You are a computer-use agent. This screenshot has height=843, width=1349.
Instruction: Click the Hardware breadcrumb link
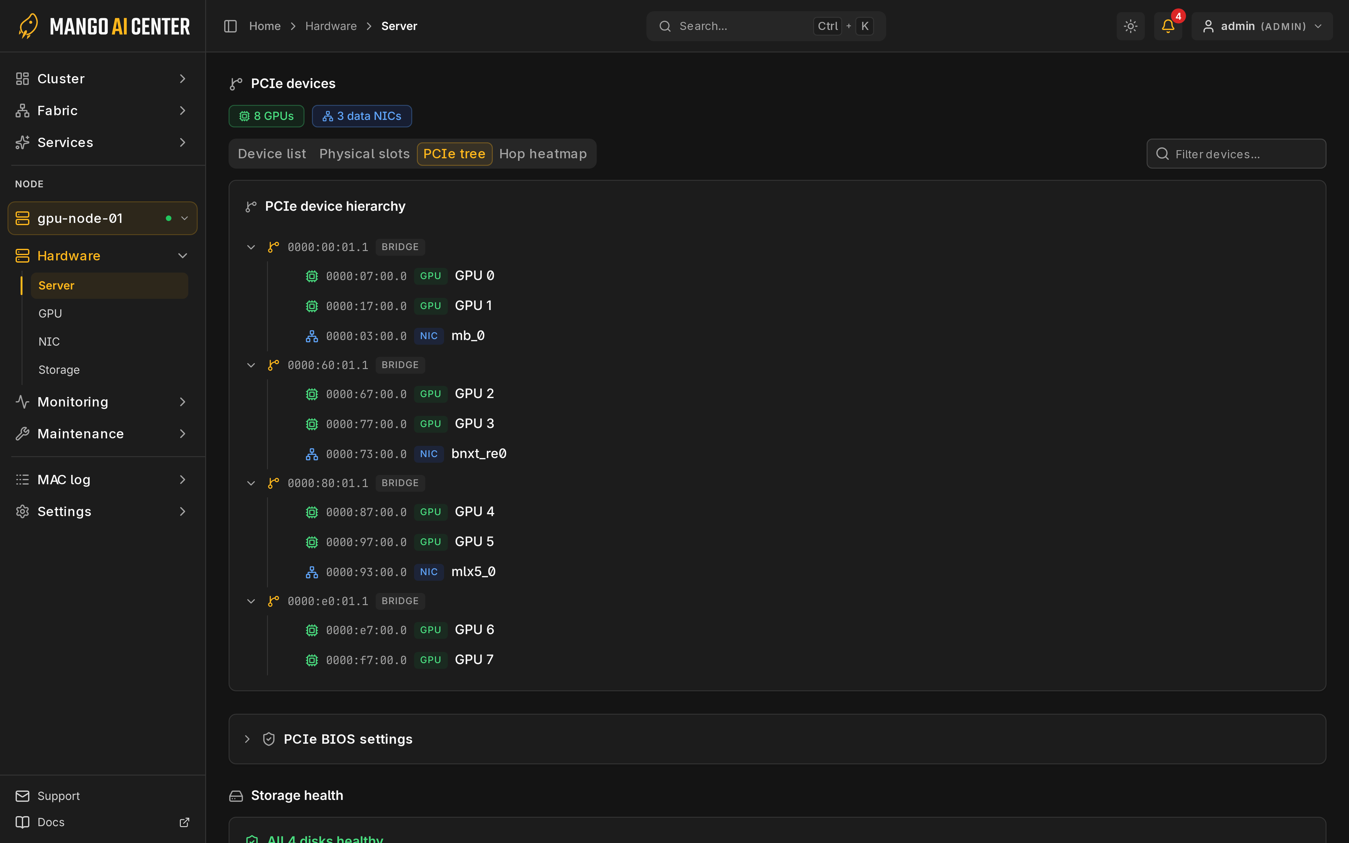pos(331,26)
